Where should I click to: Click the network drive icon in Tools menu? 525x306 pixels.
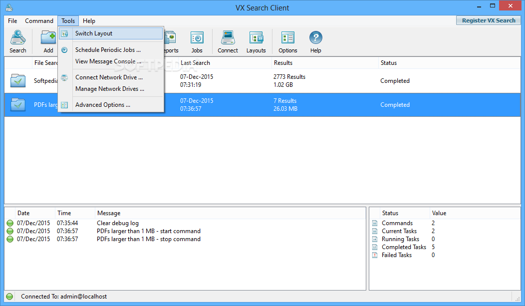pyautogui.click(x=64, y=78)
